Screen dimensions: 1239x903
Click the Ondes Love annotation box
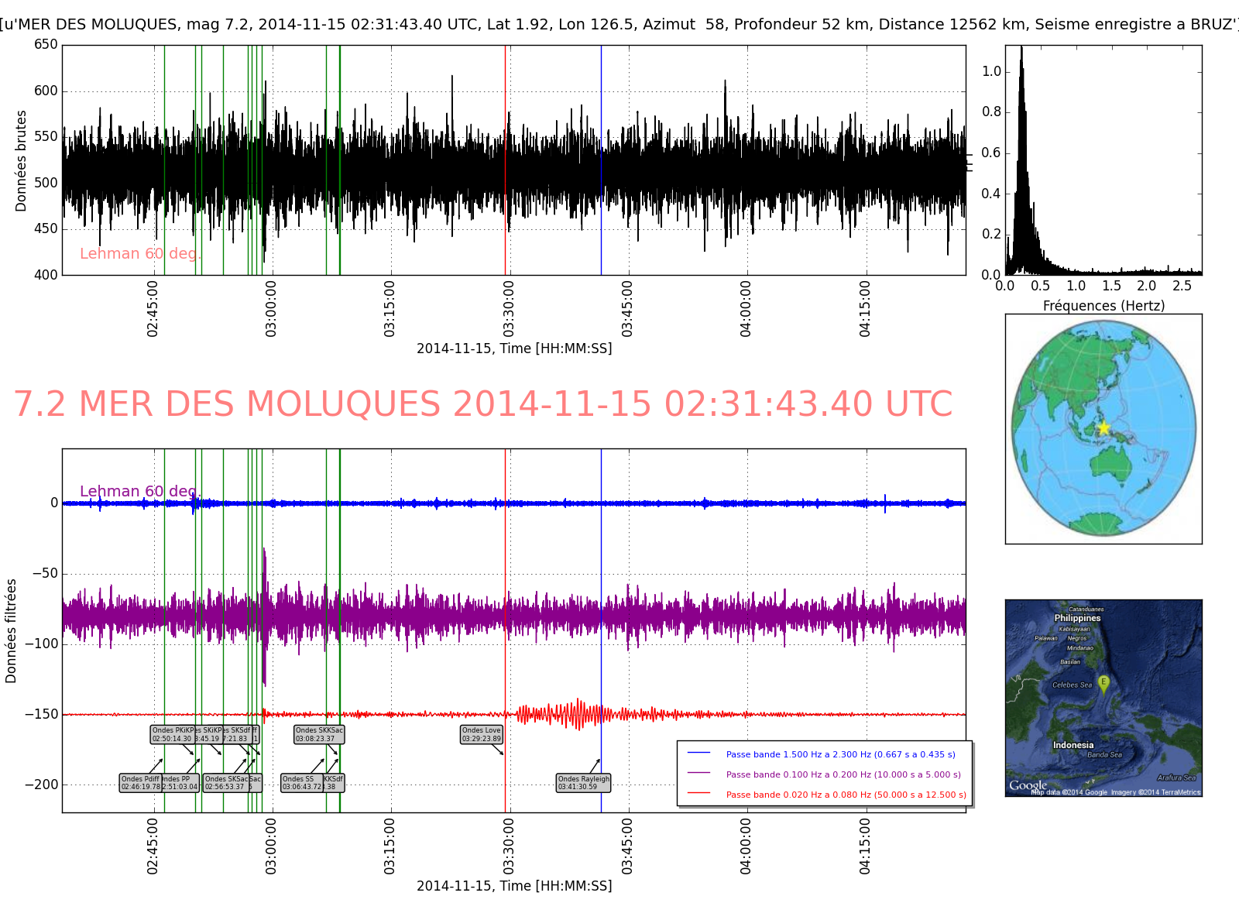point(481,734)
